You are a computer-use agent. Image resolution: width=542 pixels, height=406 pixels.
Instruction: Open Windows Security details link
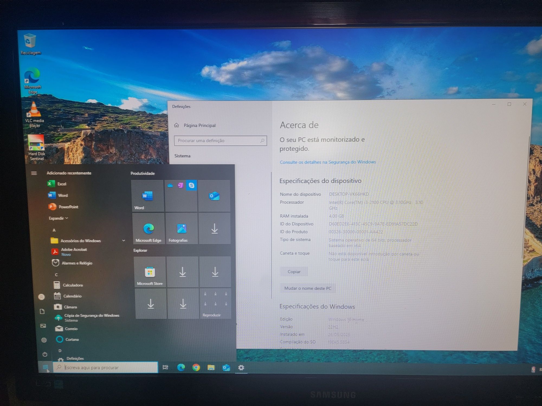tap(328, 162)
